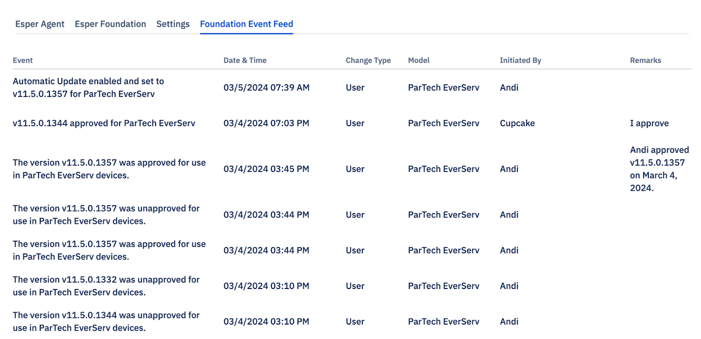
Task: Click the Date & Time column header
Action: [245, 61]
